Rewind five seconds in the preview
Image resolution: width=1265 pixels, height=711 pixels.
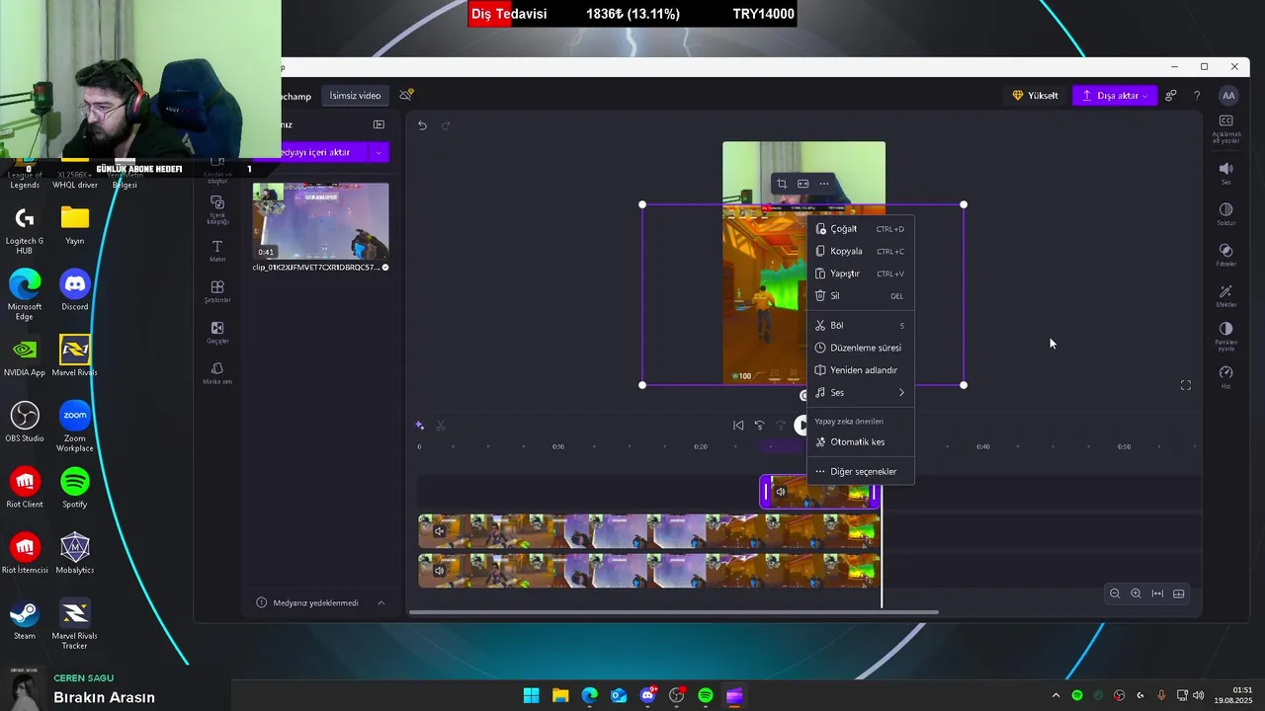(760, 426)
